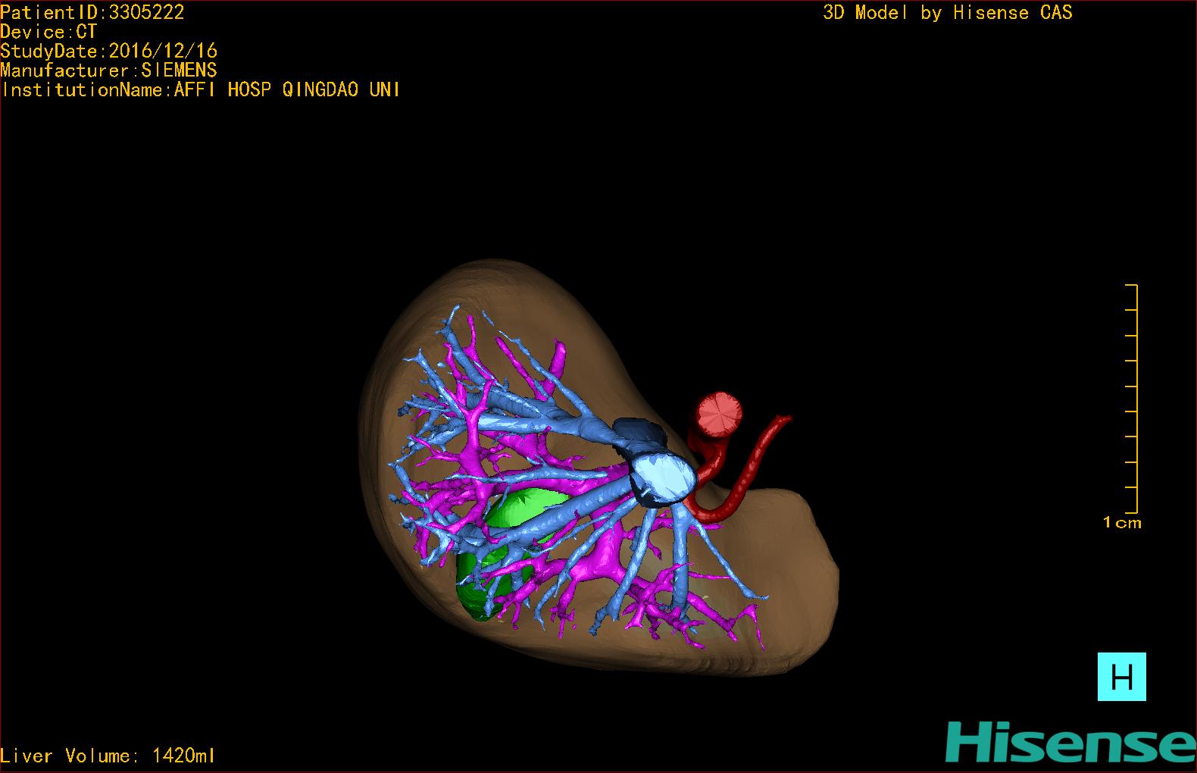This screenshot has width=1197, height=773.
Task: Click the yellow scale ruler bar
Action: pyautogui.click(x=1132, y=399)
